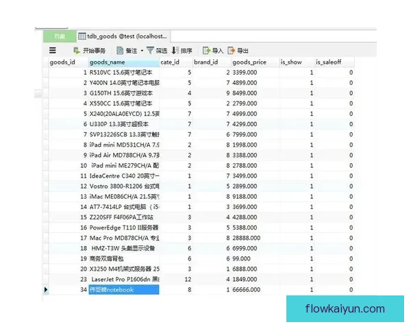The image size is (411, 329).
Task: Click the current-row arrow indicator beside row 34
Action: tap(46, 290)
